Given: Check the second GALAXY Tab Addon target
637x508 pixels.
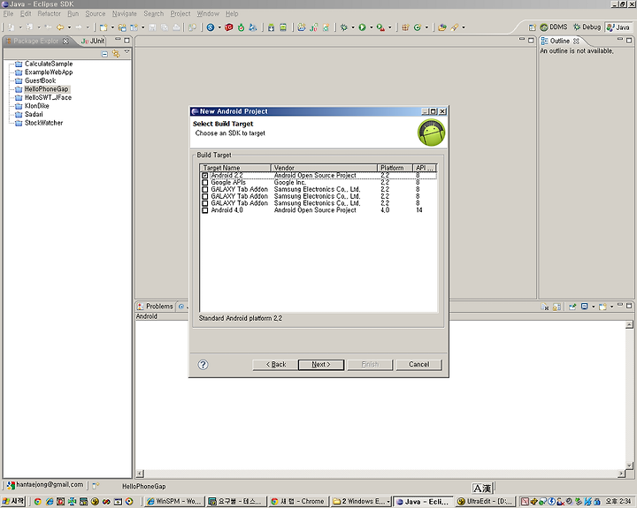Looking at the screenshot, I should point(204,196).
